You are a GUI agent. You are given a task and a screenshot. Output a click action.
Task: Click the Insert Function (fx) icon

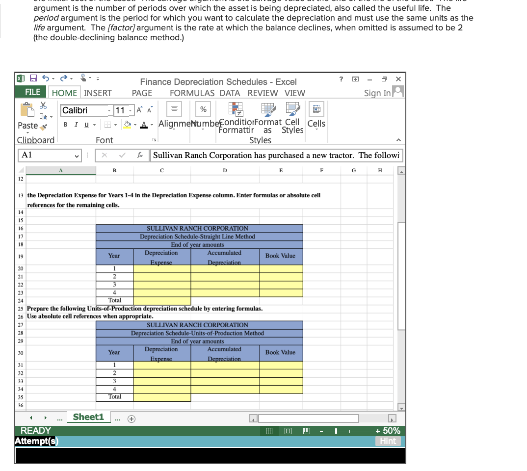(140, 155)
